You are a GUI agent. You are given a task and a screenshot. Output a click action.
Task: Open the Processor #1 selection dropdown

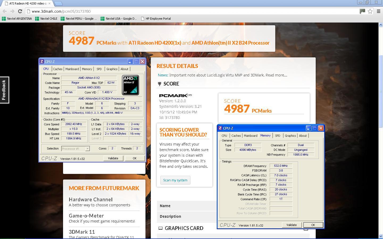(x=76, y=149)
